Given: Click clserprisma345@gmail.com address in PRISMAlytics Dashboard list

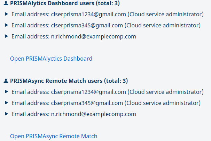Looking at the screenshot, I should (87, 26).
